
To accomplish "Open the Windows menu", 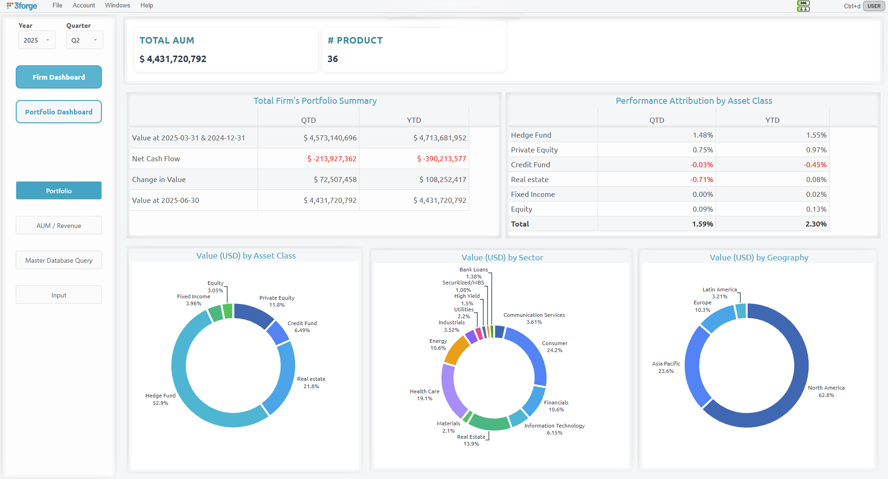I will click(x=117, y=6).
